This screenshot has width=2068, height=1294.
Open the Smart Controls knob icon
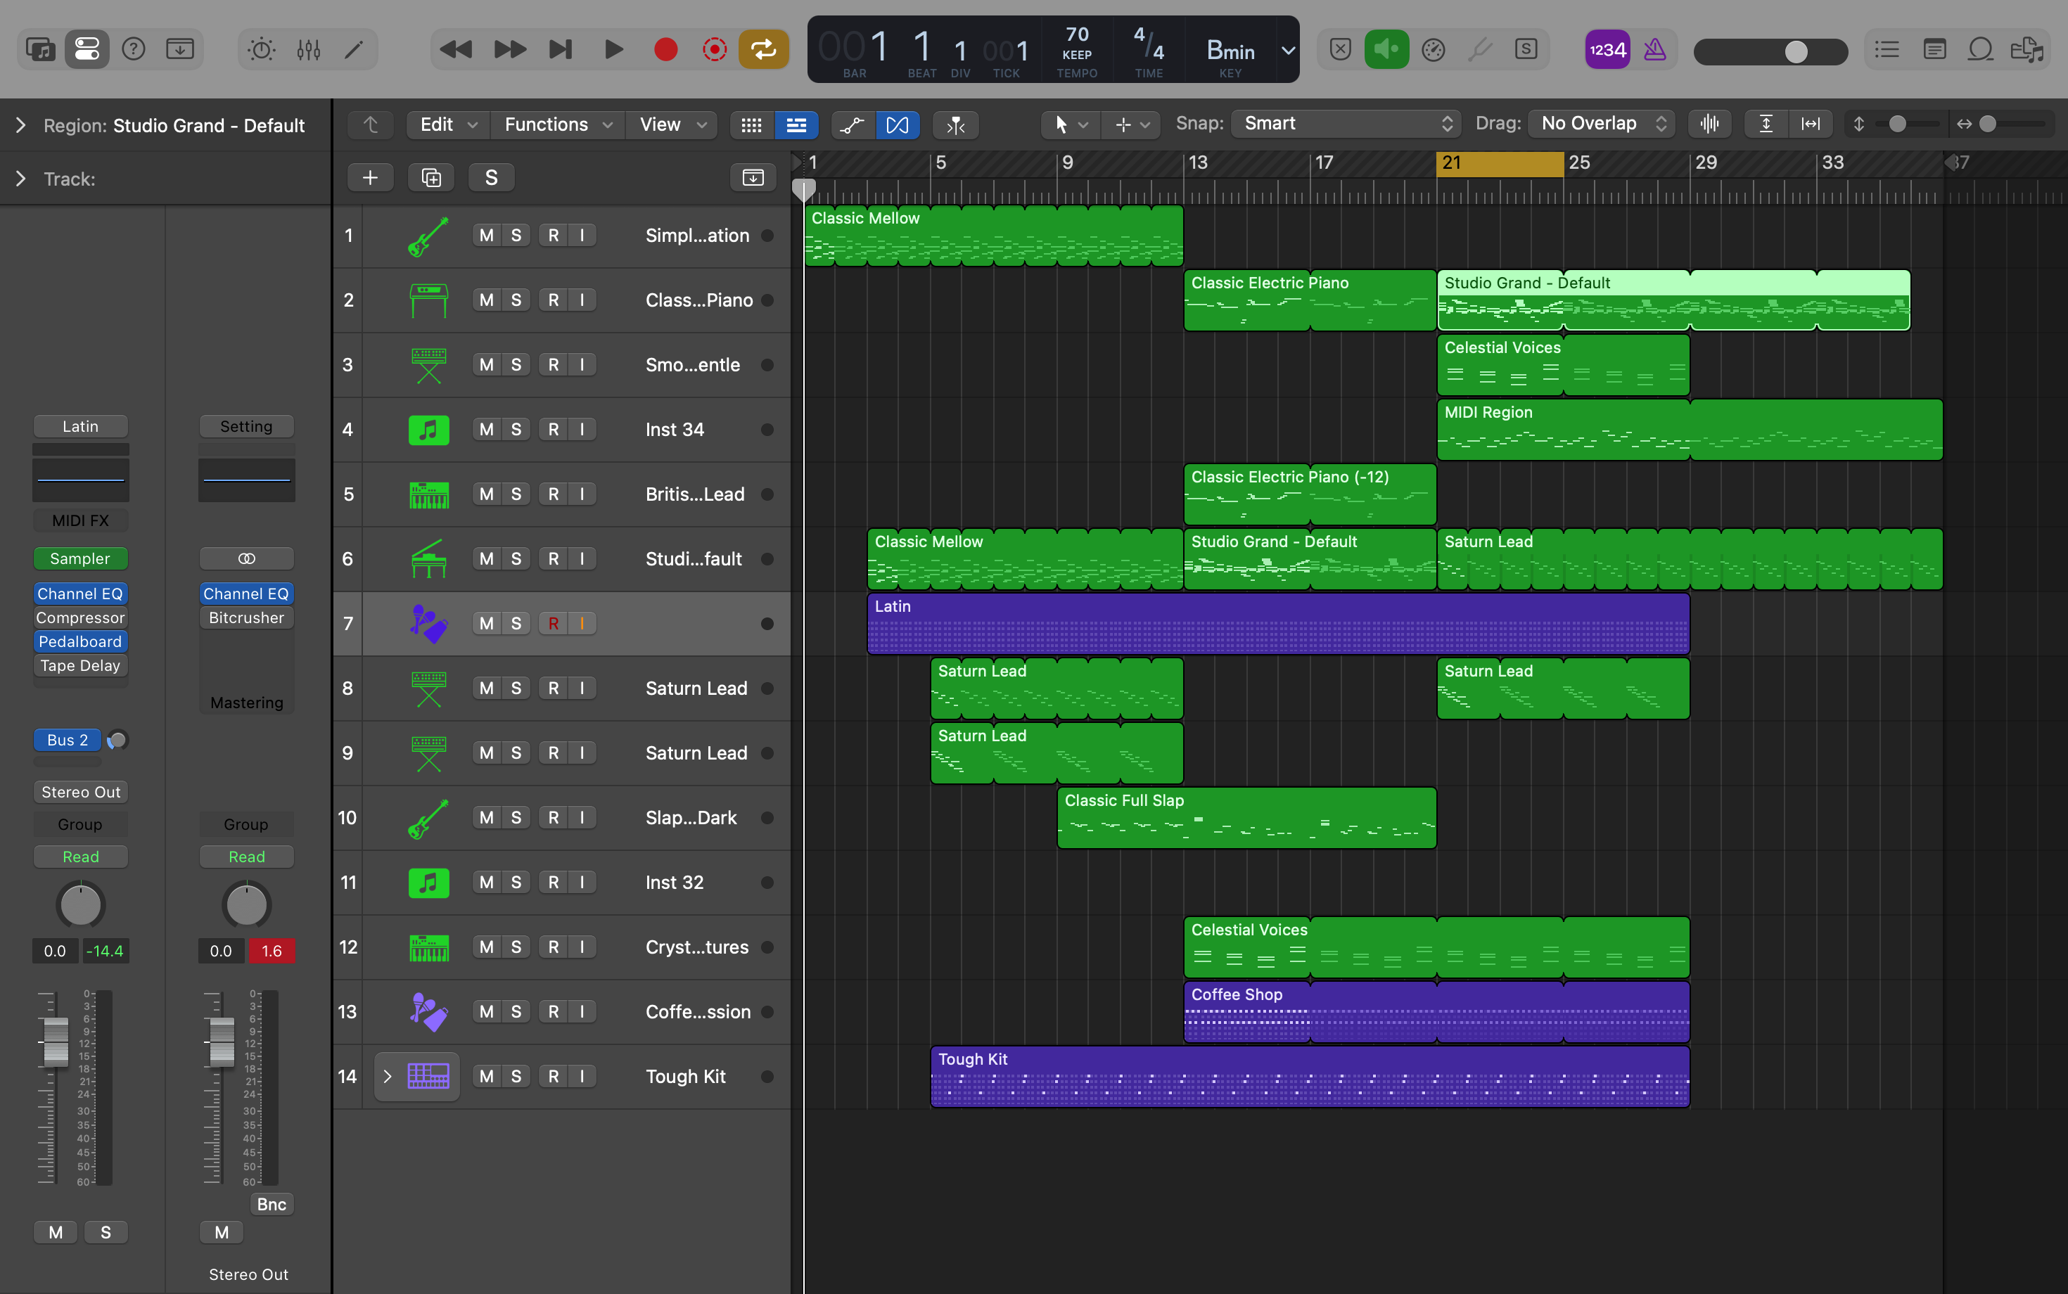pos(261,50)
